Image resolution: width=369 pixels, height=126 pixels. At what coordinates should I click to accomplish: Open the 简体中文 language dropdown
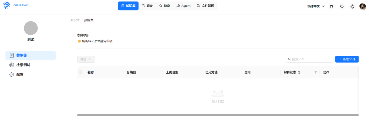[x=316, y=6]
